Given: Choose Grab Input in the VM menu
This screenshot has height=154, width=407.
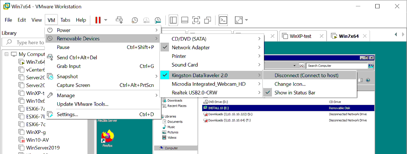Looking at the screenshot, I should tap(103, 66).
